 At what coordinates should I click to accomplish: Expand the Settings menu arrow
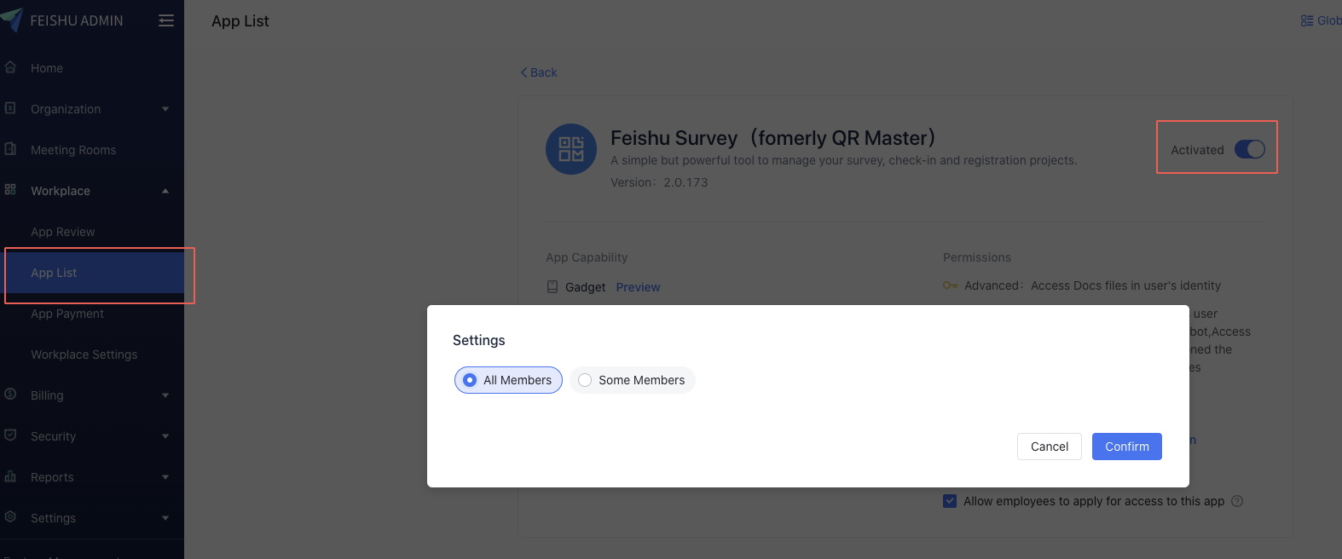coord(165,518)
